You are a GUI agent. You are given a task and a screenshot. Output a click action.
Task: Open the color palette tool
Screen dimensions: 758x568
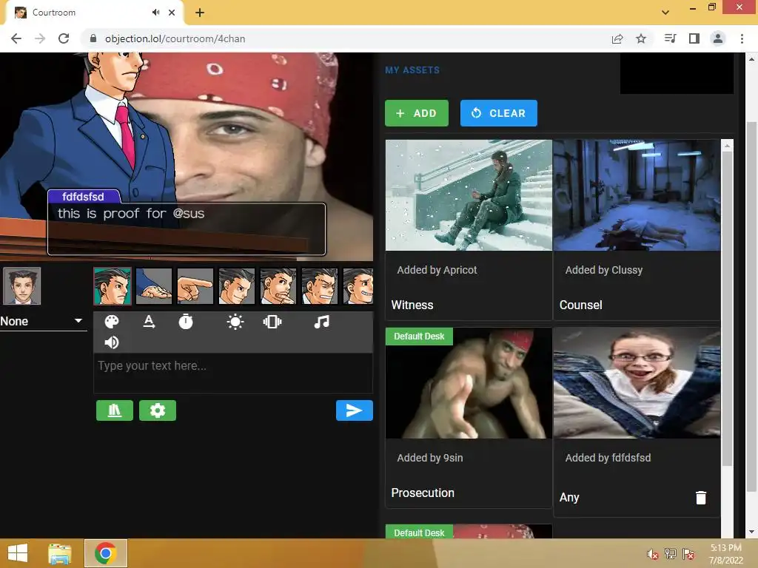[x=112, y=322]
